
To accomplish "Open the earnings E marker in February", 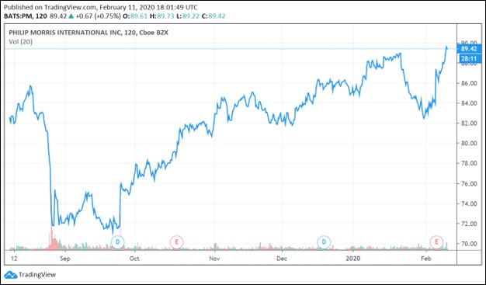I will [x=436, y=242].
